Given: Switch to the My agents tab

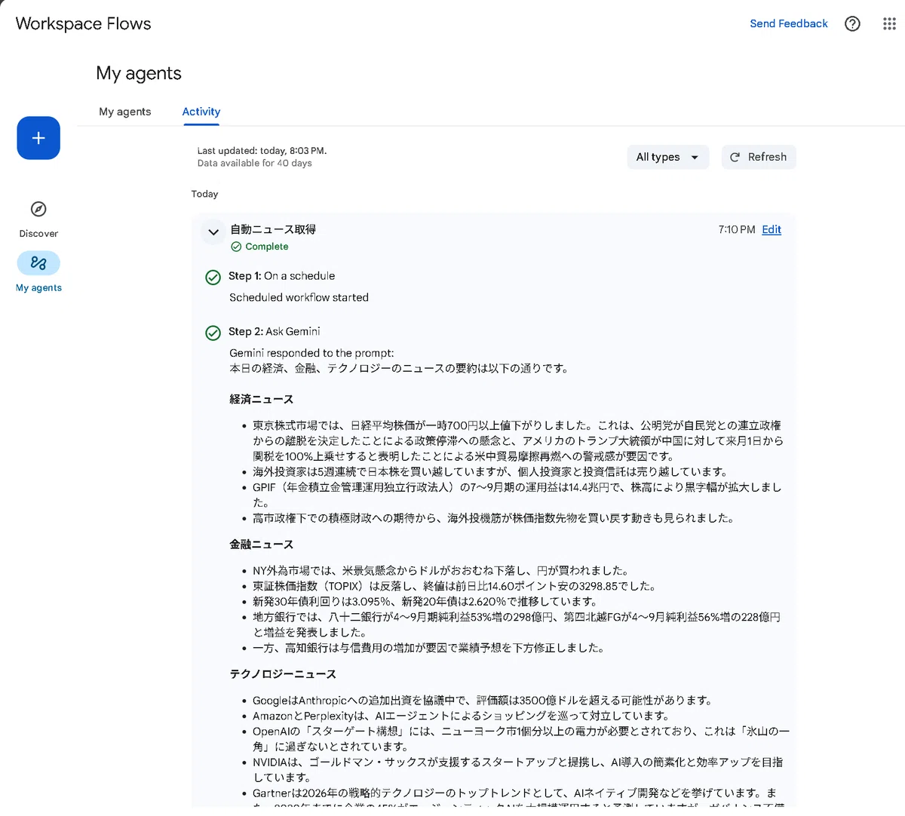Looking at the screenshot, I should coord(125,112).
